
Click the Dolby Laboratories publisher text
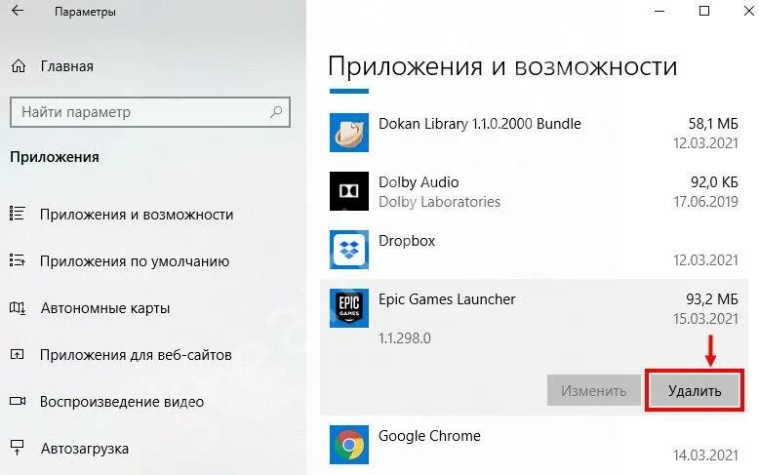tap(440, 202)
